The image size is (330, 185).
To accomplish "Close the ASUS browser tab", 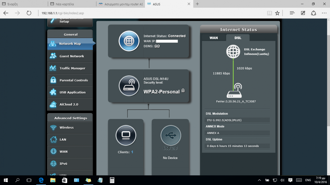I will coord(189,4).
